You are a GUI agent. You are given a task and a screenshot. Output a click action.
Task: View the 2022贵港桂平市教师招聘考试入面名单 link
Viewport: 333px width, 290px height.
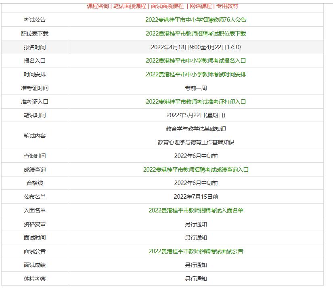coord(197,210)
